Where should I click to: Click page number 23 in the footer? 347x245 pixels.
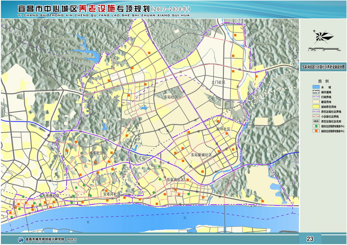pos(310,239)
